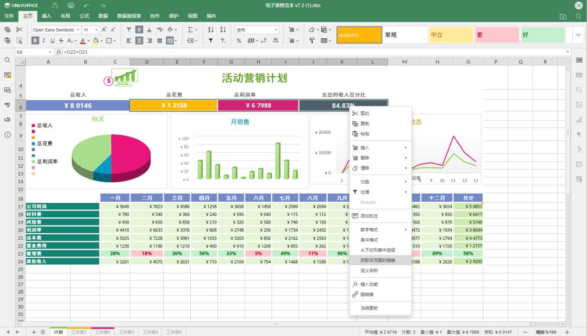Click the print icon in the top toolbar

click(70, 5)
